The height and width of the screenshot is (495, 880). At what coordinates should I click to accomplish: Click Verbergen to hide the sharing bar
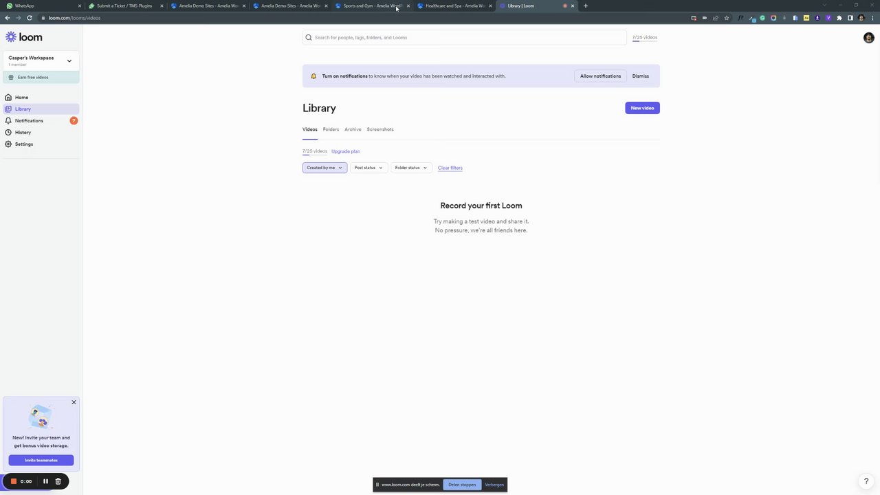click(494, 485)
